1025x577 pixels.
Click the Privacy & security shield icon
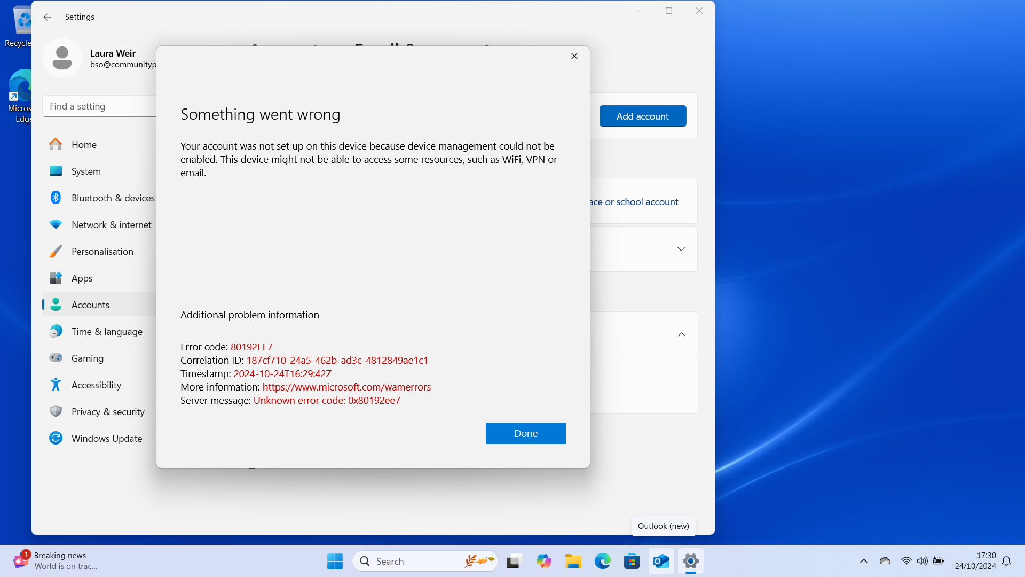[x=56, y=411]
